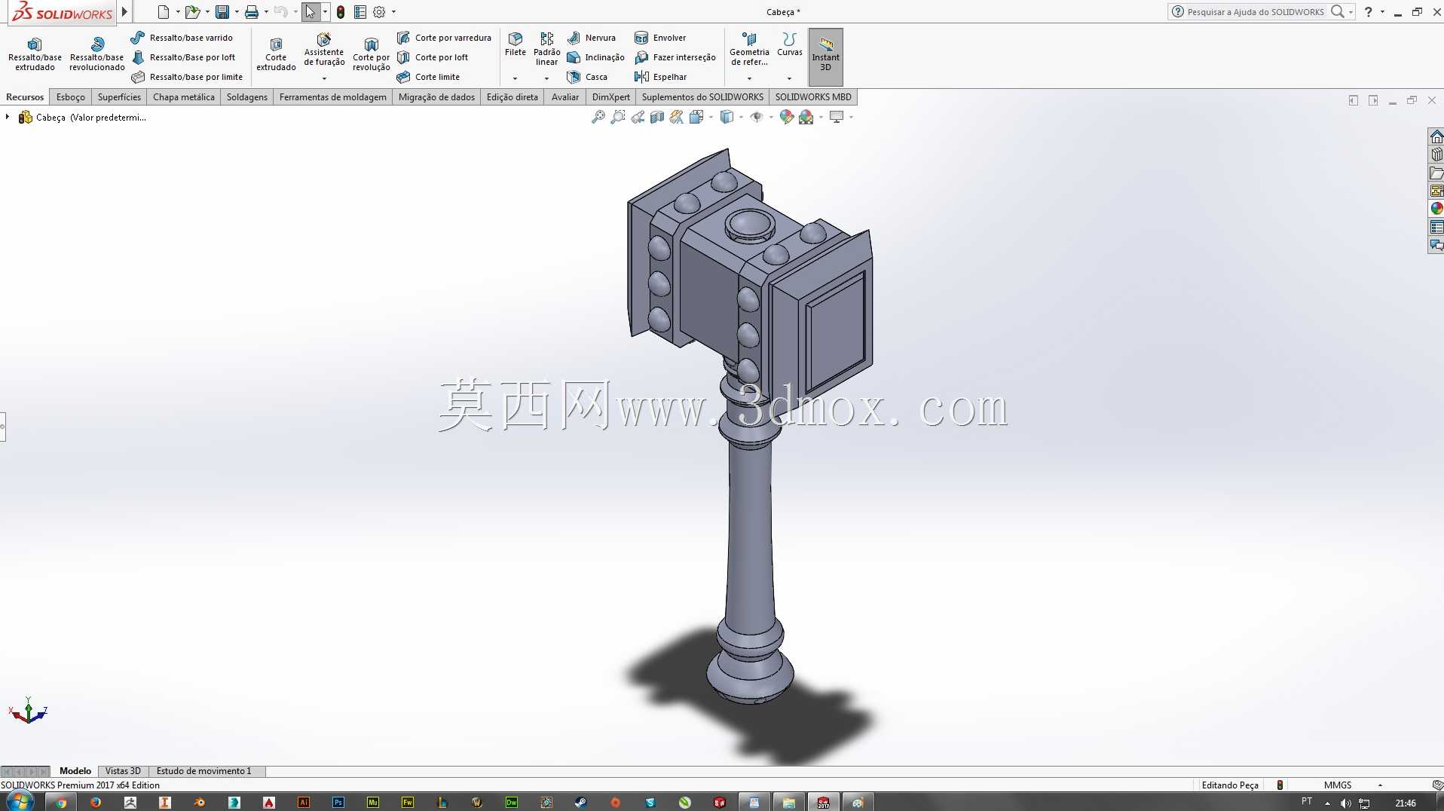Select Ressalto/base extrudado tool
Image resolution: width=1444 pixels, height=811 pixels.
pyautogui.click(x=35, y=54)
